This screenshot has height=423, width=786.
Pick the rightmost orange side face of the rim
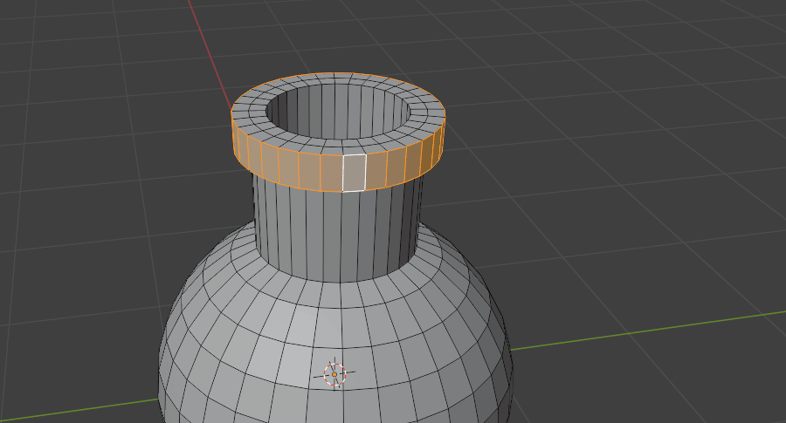442,140
